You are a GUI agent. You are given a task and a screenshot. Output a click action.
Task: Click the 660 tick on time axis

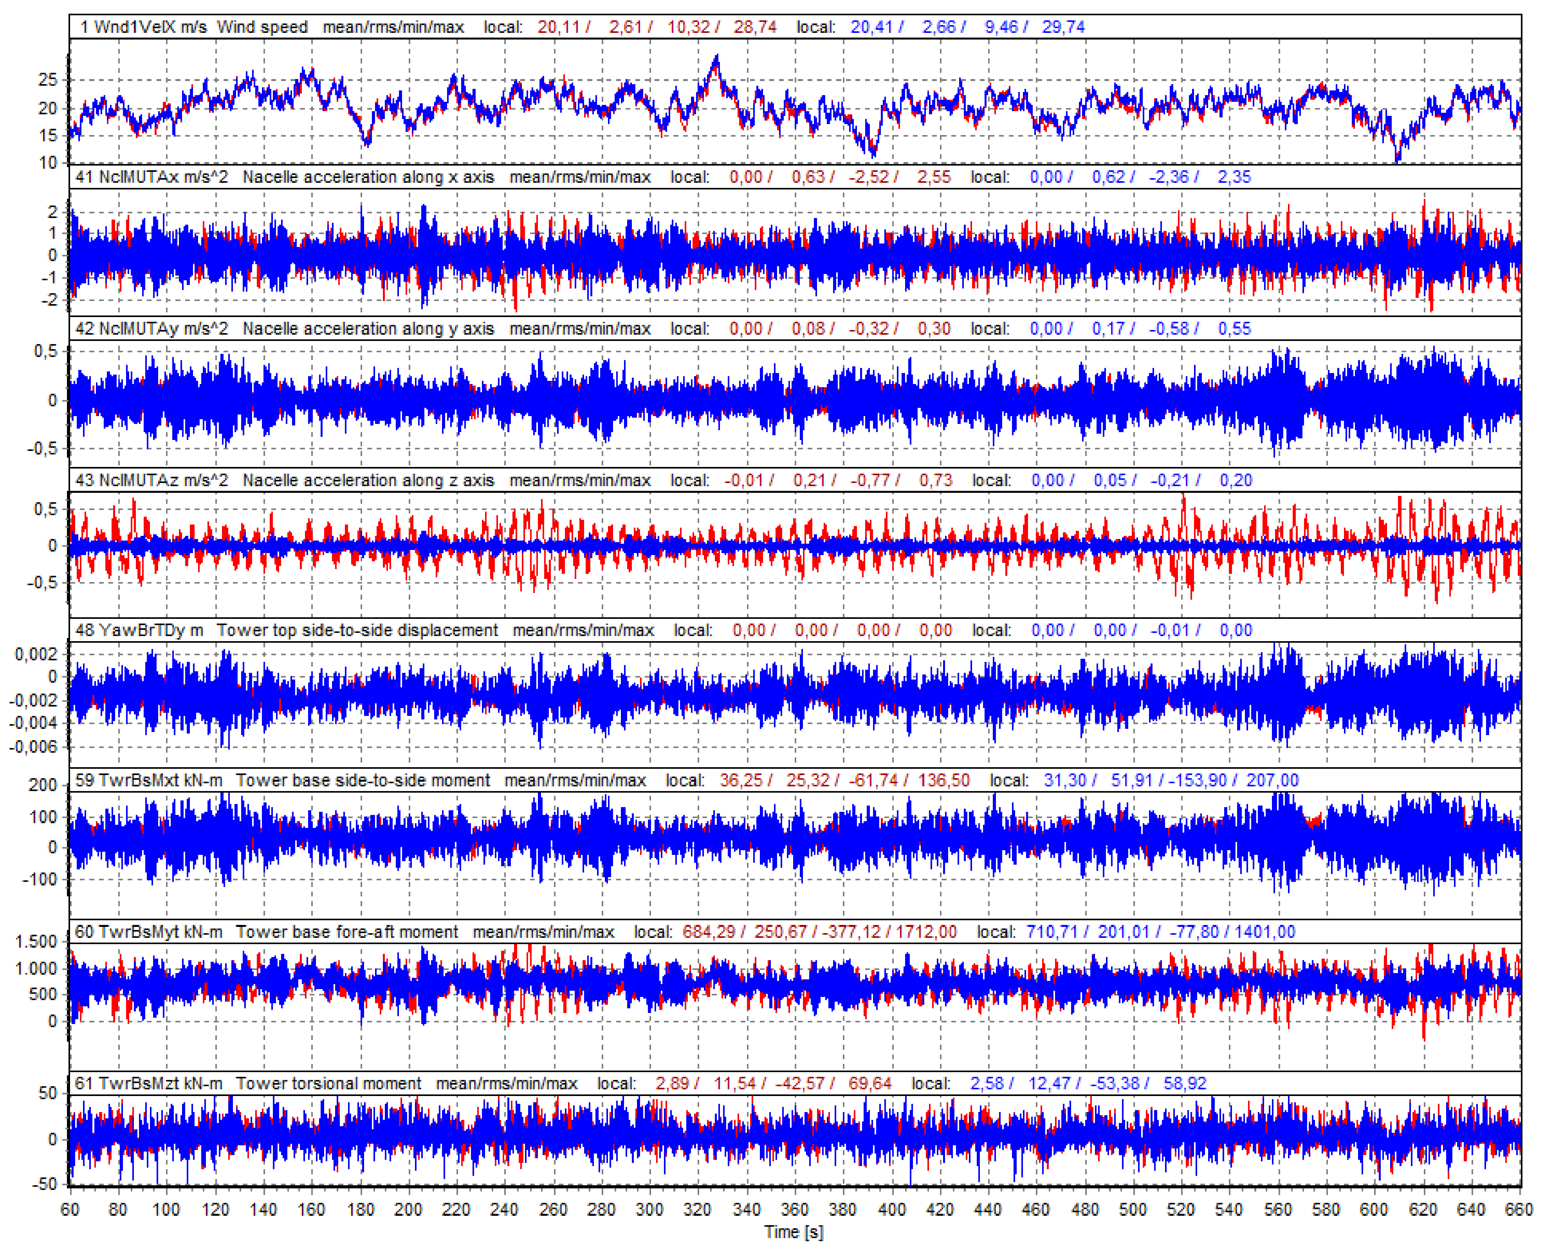[x=1519, y=1209]
